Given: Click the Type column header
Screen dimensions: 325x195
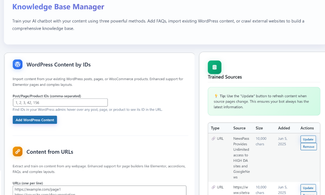Looking at the screenshot, I should pos(215,128).
